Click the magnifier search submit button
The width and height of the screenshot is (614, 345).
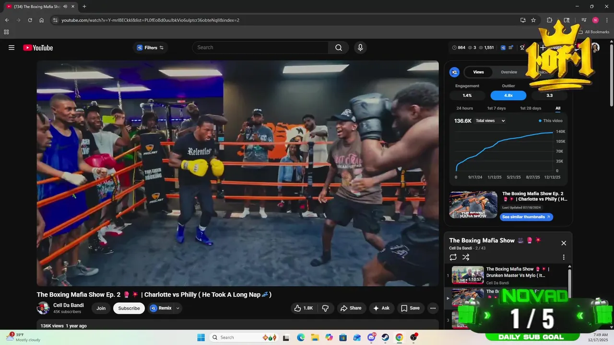pos(339,47)
